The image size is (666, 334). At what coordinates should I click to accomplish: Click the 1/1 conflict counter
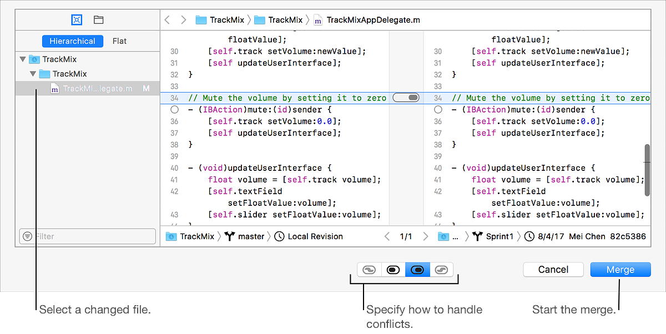(x=406, y=236)
